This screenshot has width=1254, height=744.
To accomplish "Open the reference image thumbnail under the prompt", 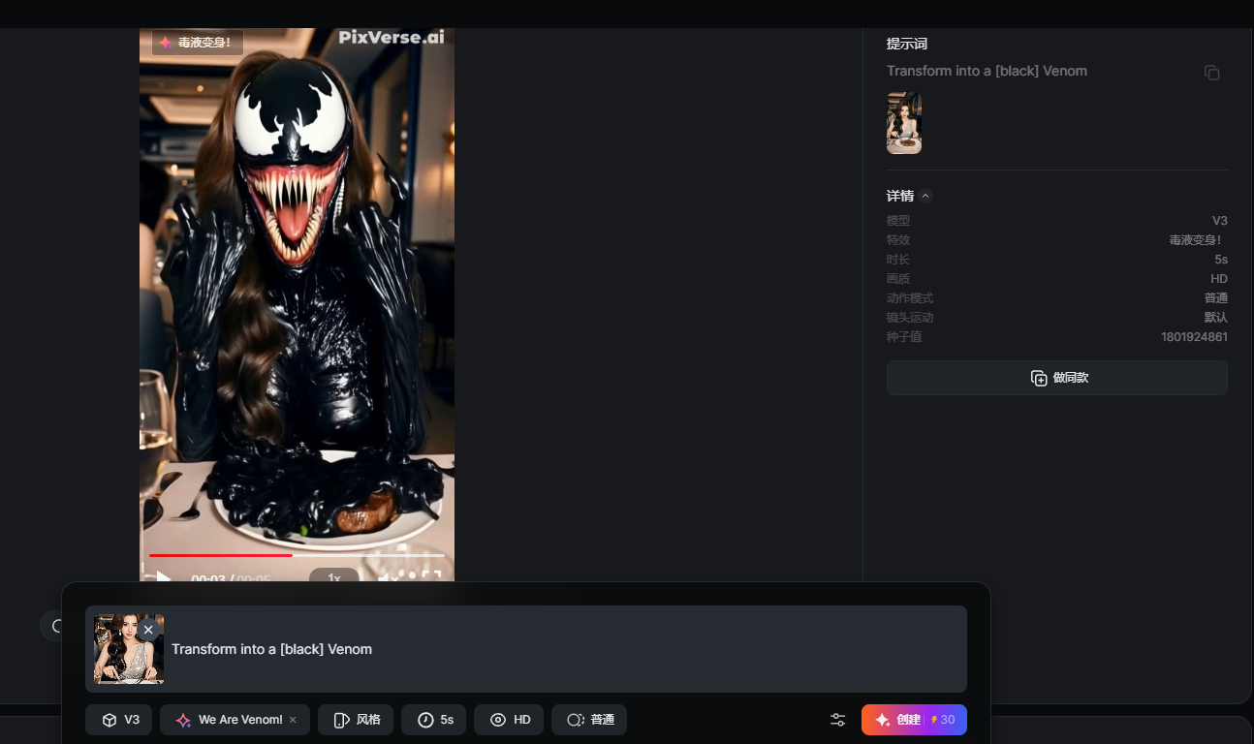I will point(903,123).
